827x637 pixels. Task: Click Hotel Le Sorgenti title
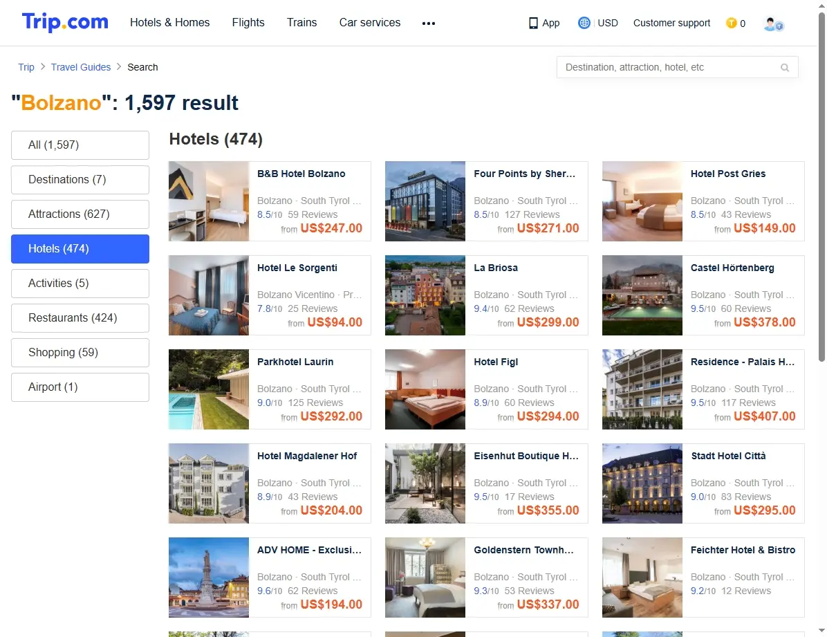click(297, 268)
